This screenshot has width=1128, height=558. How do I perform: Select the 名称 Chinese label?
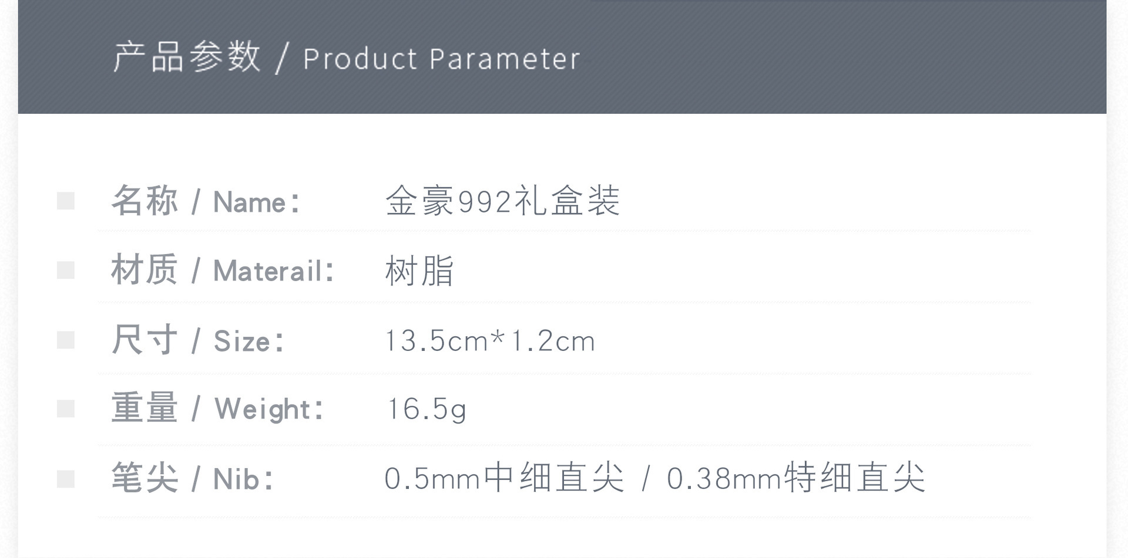click(x=145, y=201)
